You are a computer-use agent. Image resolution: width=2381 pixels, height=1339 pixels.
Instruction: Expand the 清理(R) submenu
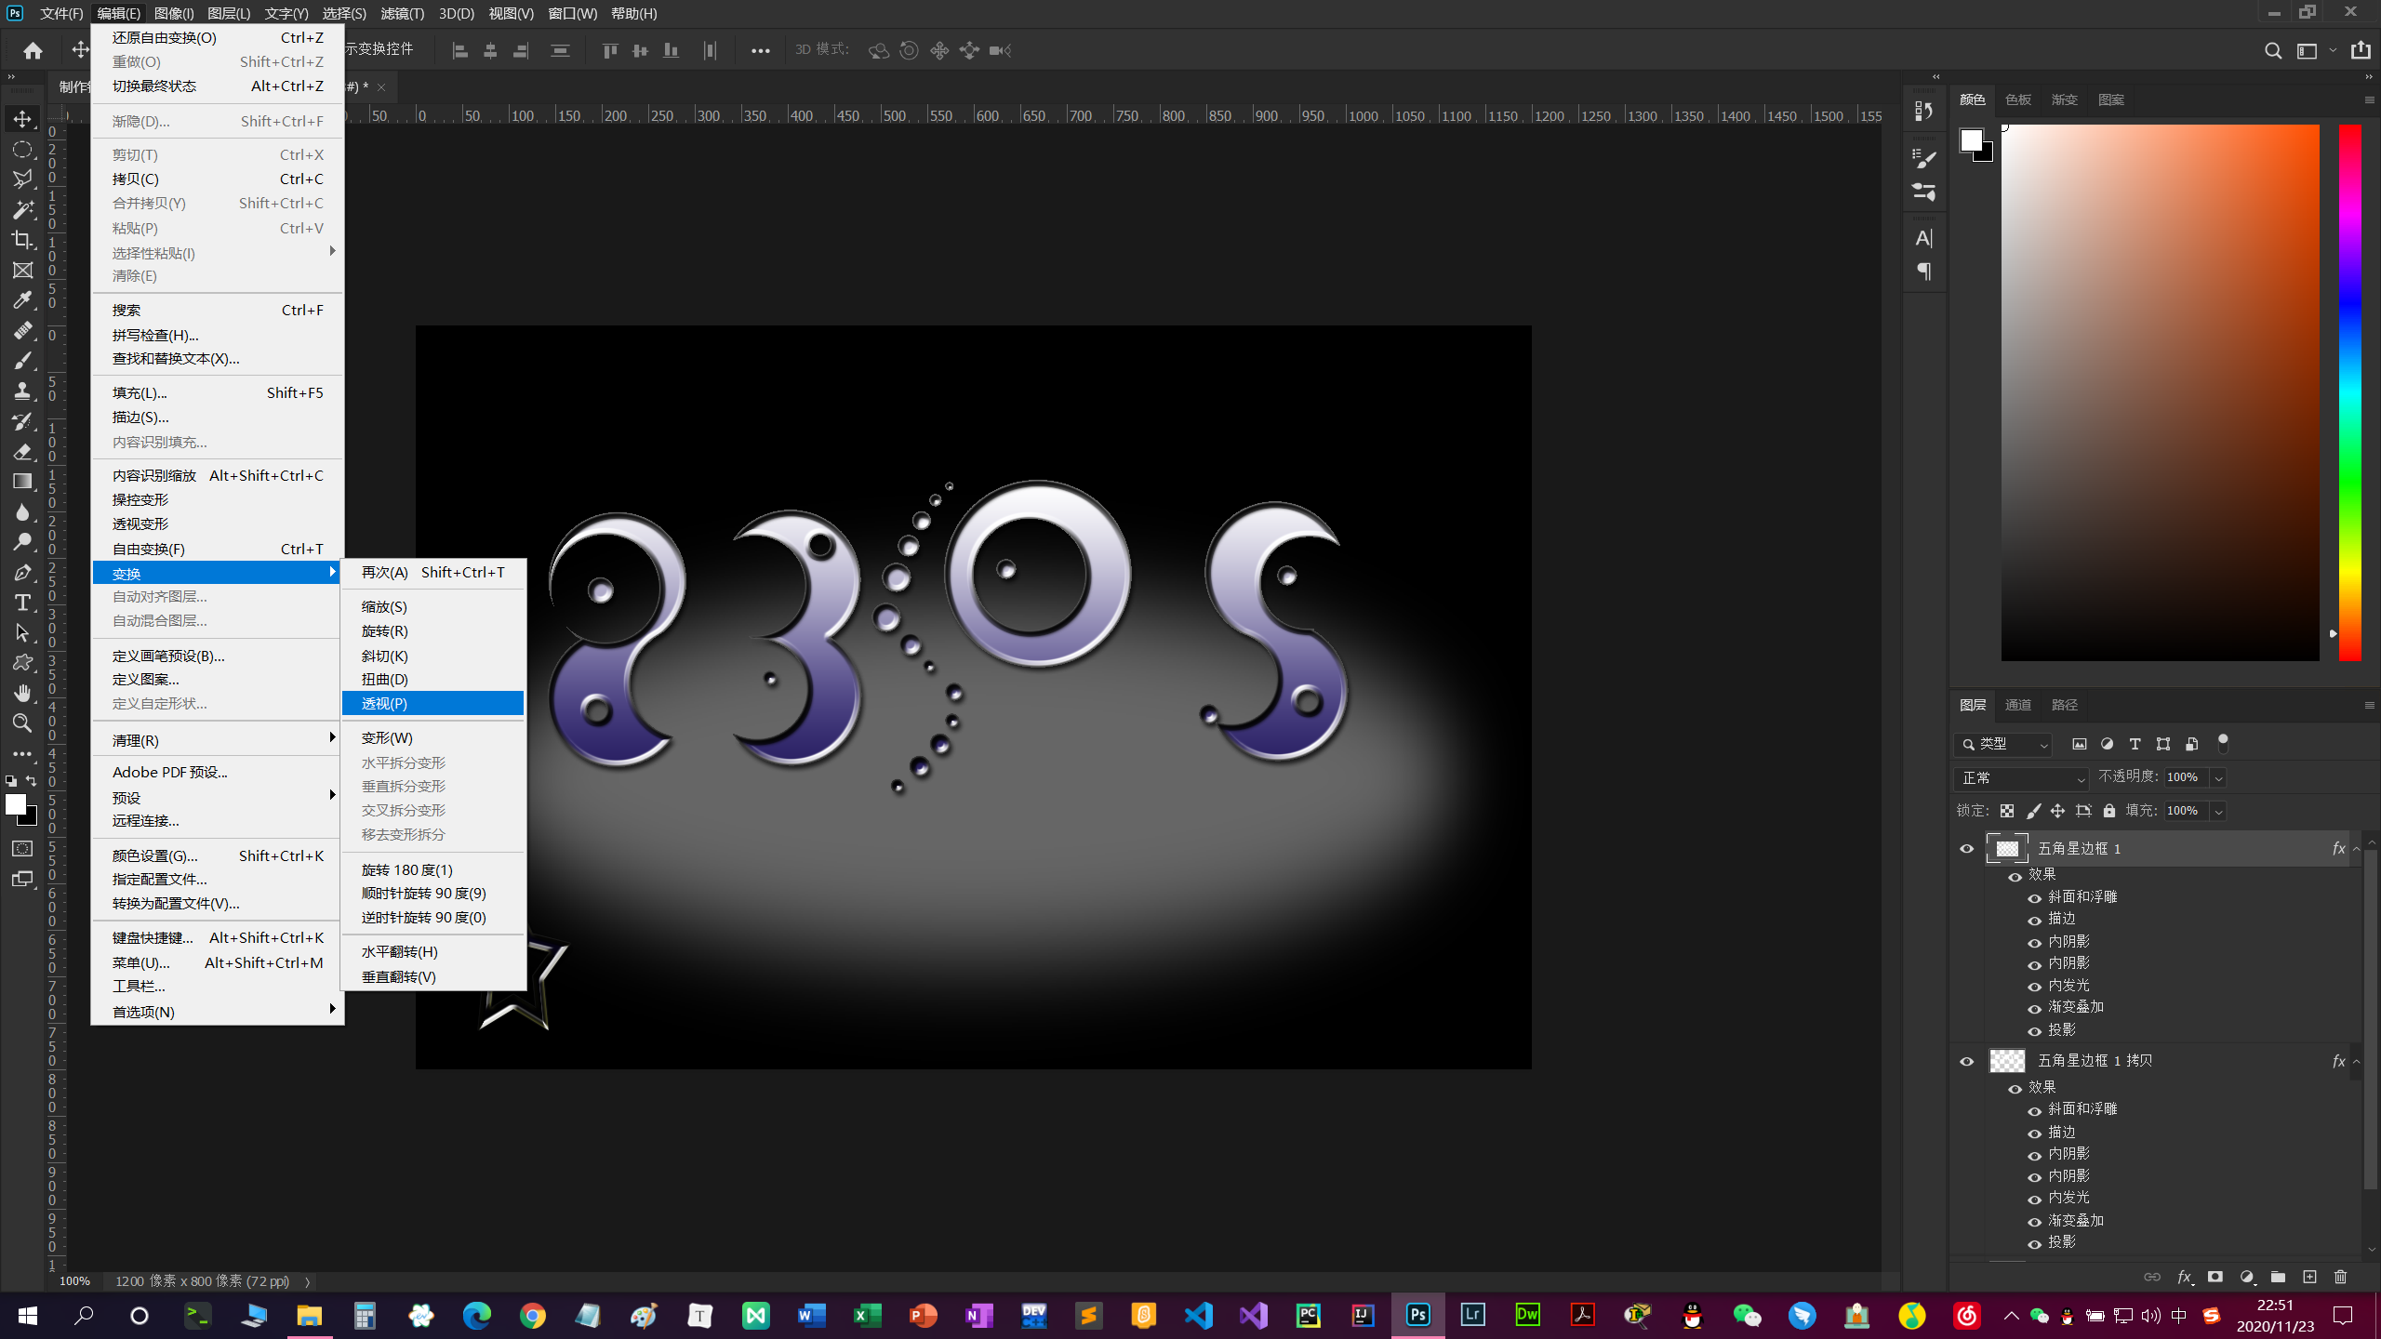[218, 740]
